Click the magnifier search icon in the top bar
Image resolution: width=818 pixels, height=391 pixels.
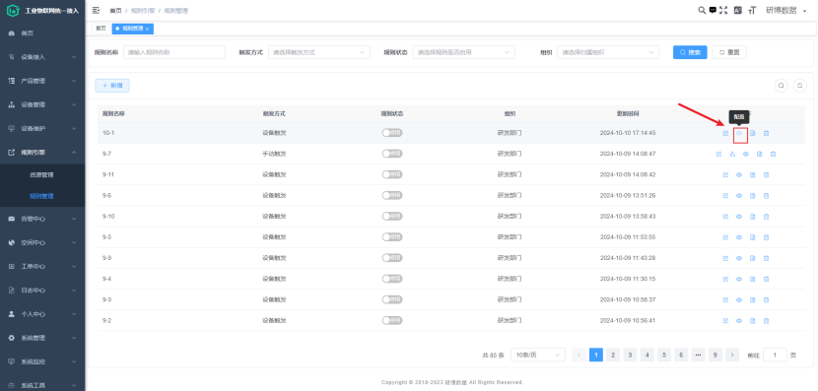coord(702,10)
